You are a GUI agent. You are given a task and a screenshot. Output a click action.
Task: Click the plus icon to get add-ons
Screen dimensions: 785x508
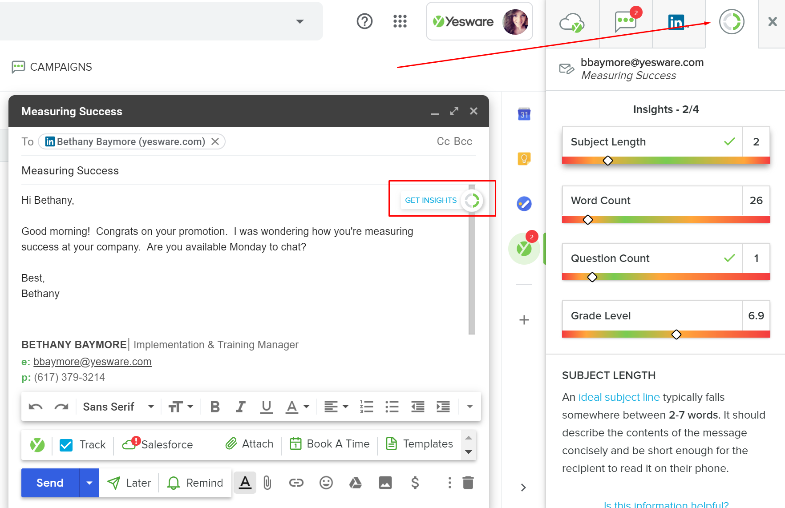(524, 320)
